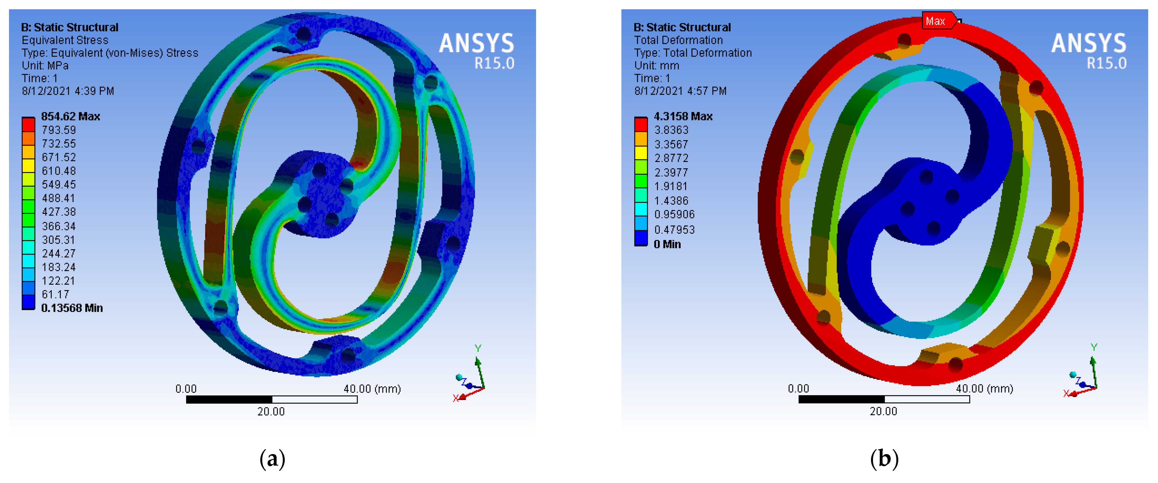The width and height of the screenshot is (1158, 483).
Task: Select blue swatch at 0.13568 Min
Action: 28,302
